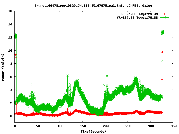
Task: Click the Power (Kelvin) y-axis label
Action: [3, 67]
